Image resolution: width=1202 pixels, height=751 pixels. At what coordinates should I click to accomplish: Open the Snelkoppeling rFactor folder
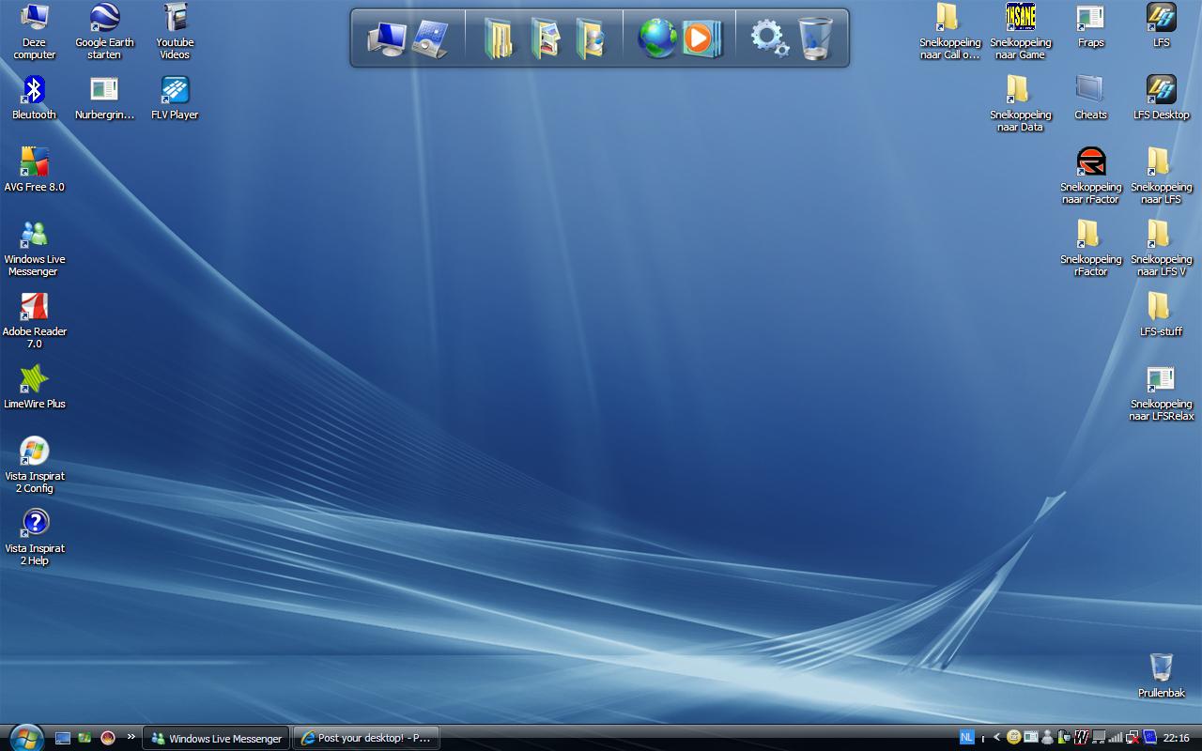click(x=1090, y=249)
